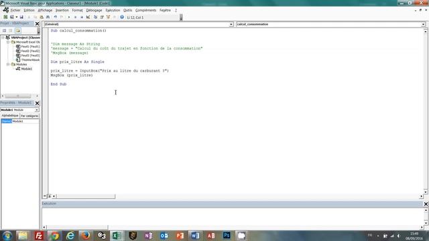This screenshot has width=429, height=241.
Task: Open the ? help menu
Action: [176, 10]
